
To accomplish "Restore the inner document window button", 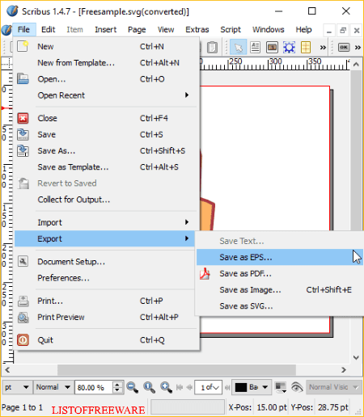I will (343, 30).
